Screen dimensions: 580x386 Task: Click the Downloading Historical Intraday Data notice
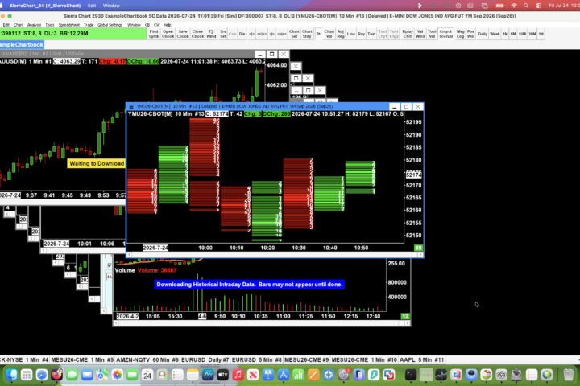tap(249, 285)
